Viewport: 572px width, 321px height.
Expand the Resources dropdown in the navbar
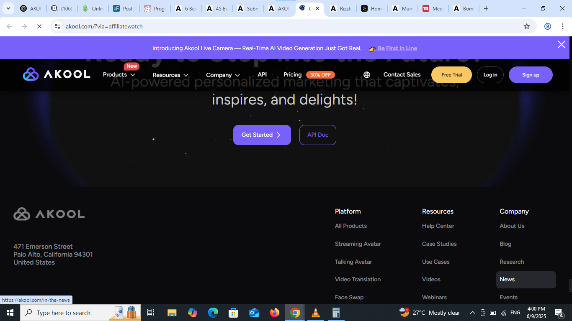[170, 75]
